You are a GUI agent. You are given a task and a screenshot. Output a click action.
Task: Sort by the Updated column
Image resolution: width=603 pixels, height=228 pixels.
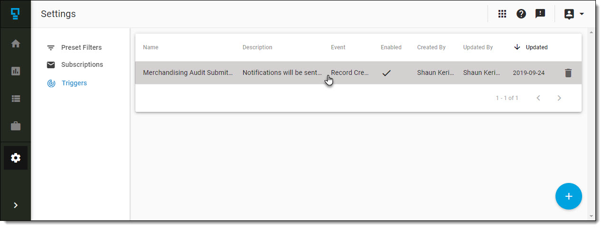pyautogui.click(x=536, y=47)
